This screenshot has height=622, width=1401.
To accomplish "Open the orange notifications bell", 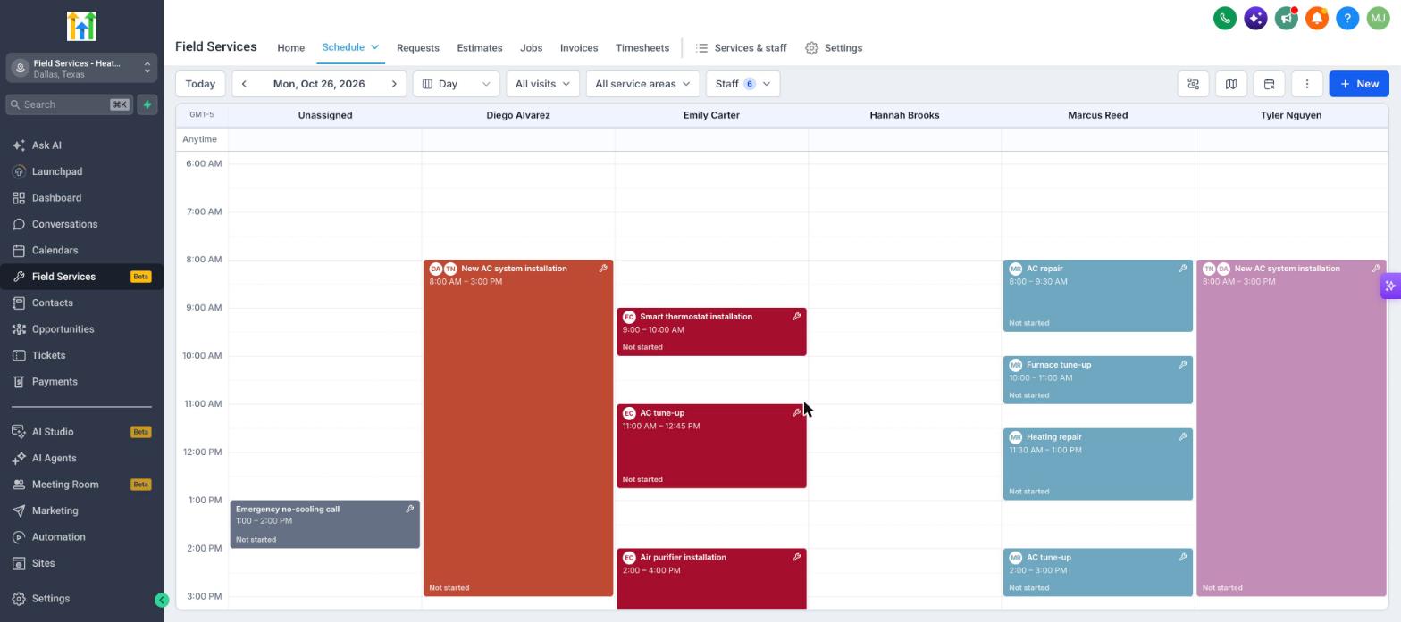I will (1316, 18).
